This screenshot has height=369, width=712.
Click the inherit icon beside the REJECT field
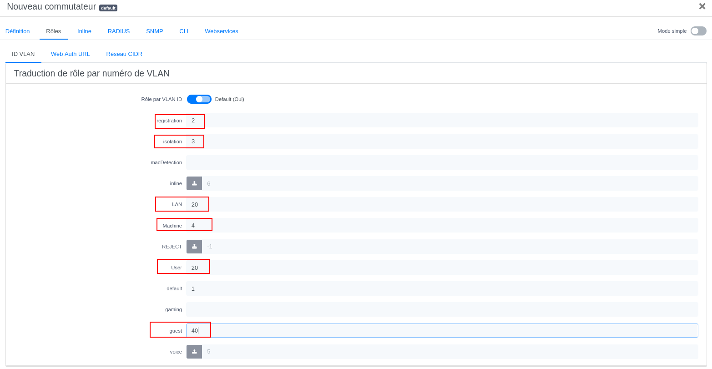click(194, 247)
